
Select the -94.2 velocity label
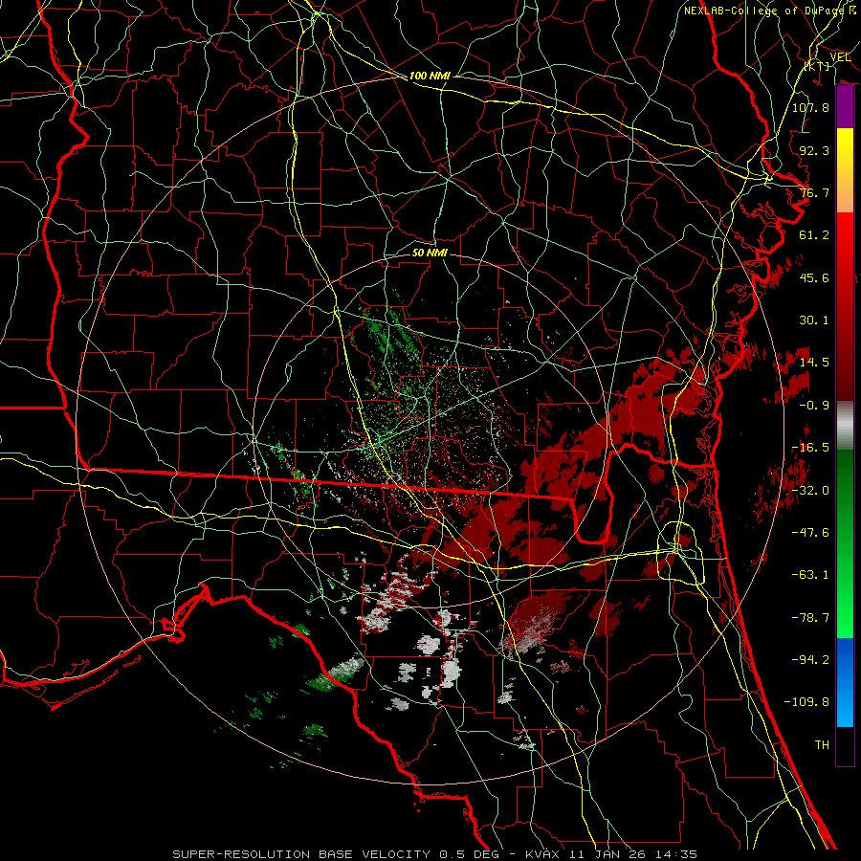(810, 660)
